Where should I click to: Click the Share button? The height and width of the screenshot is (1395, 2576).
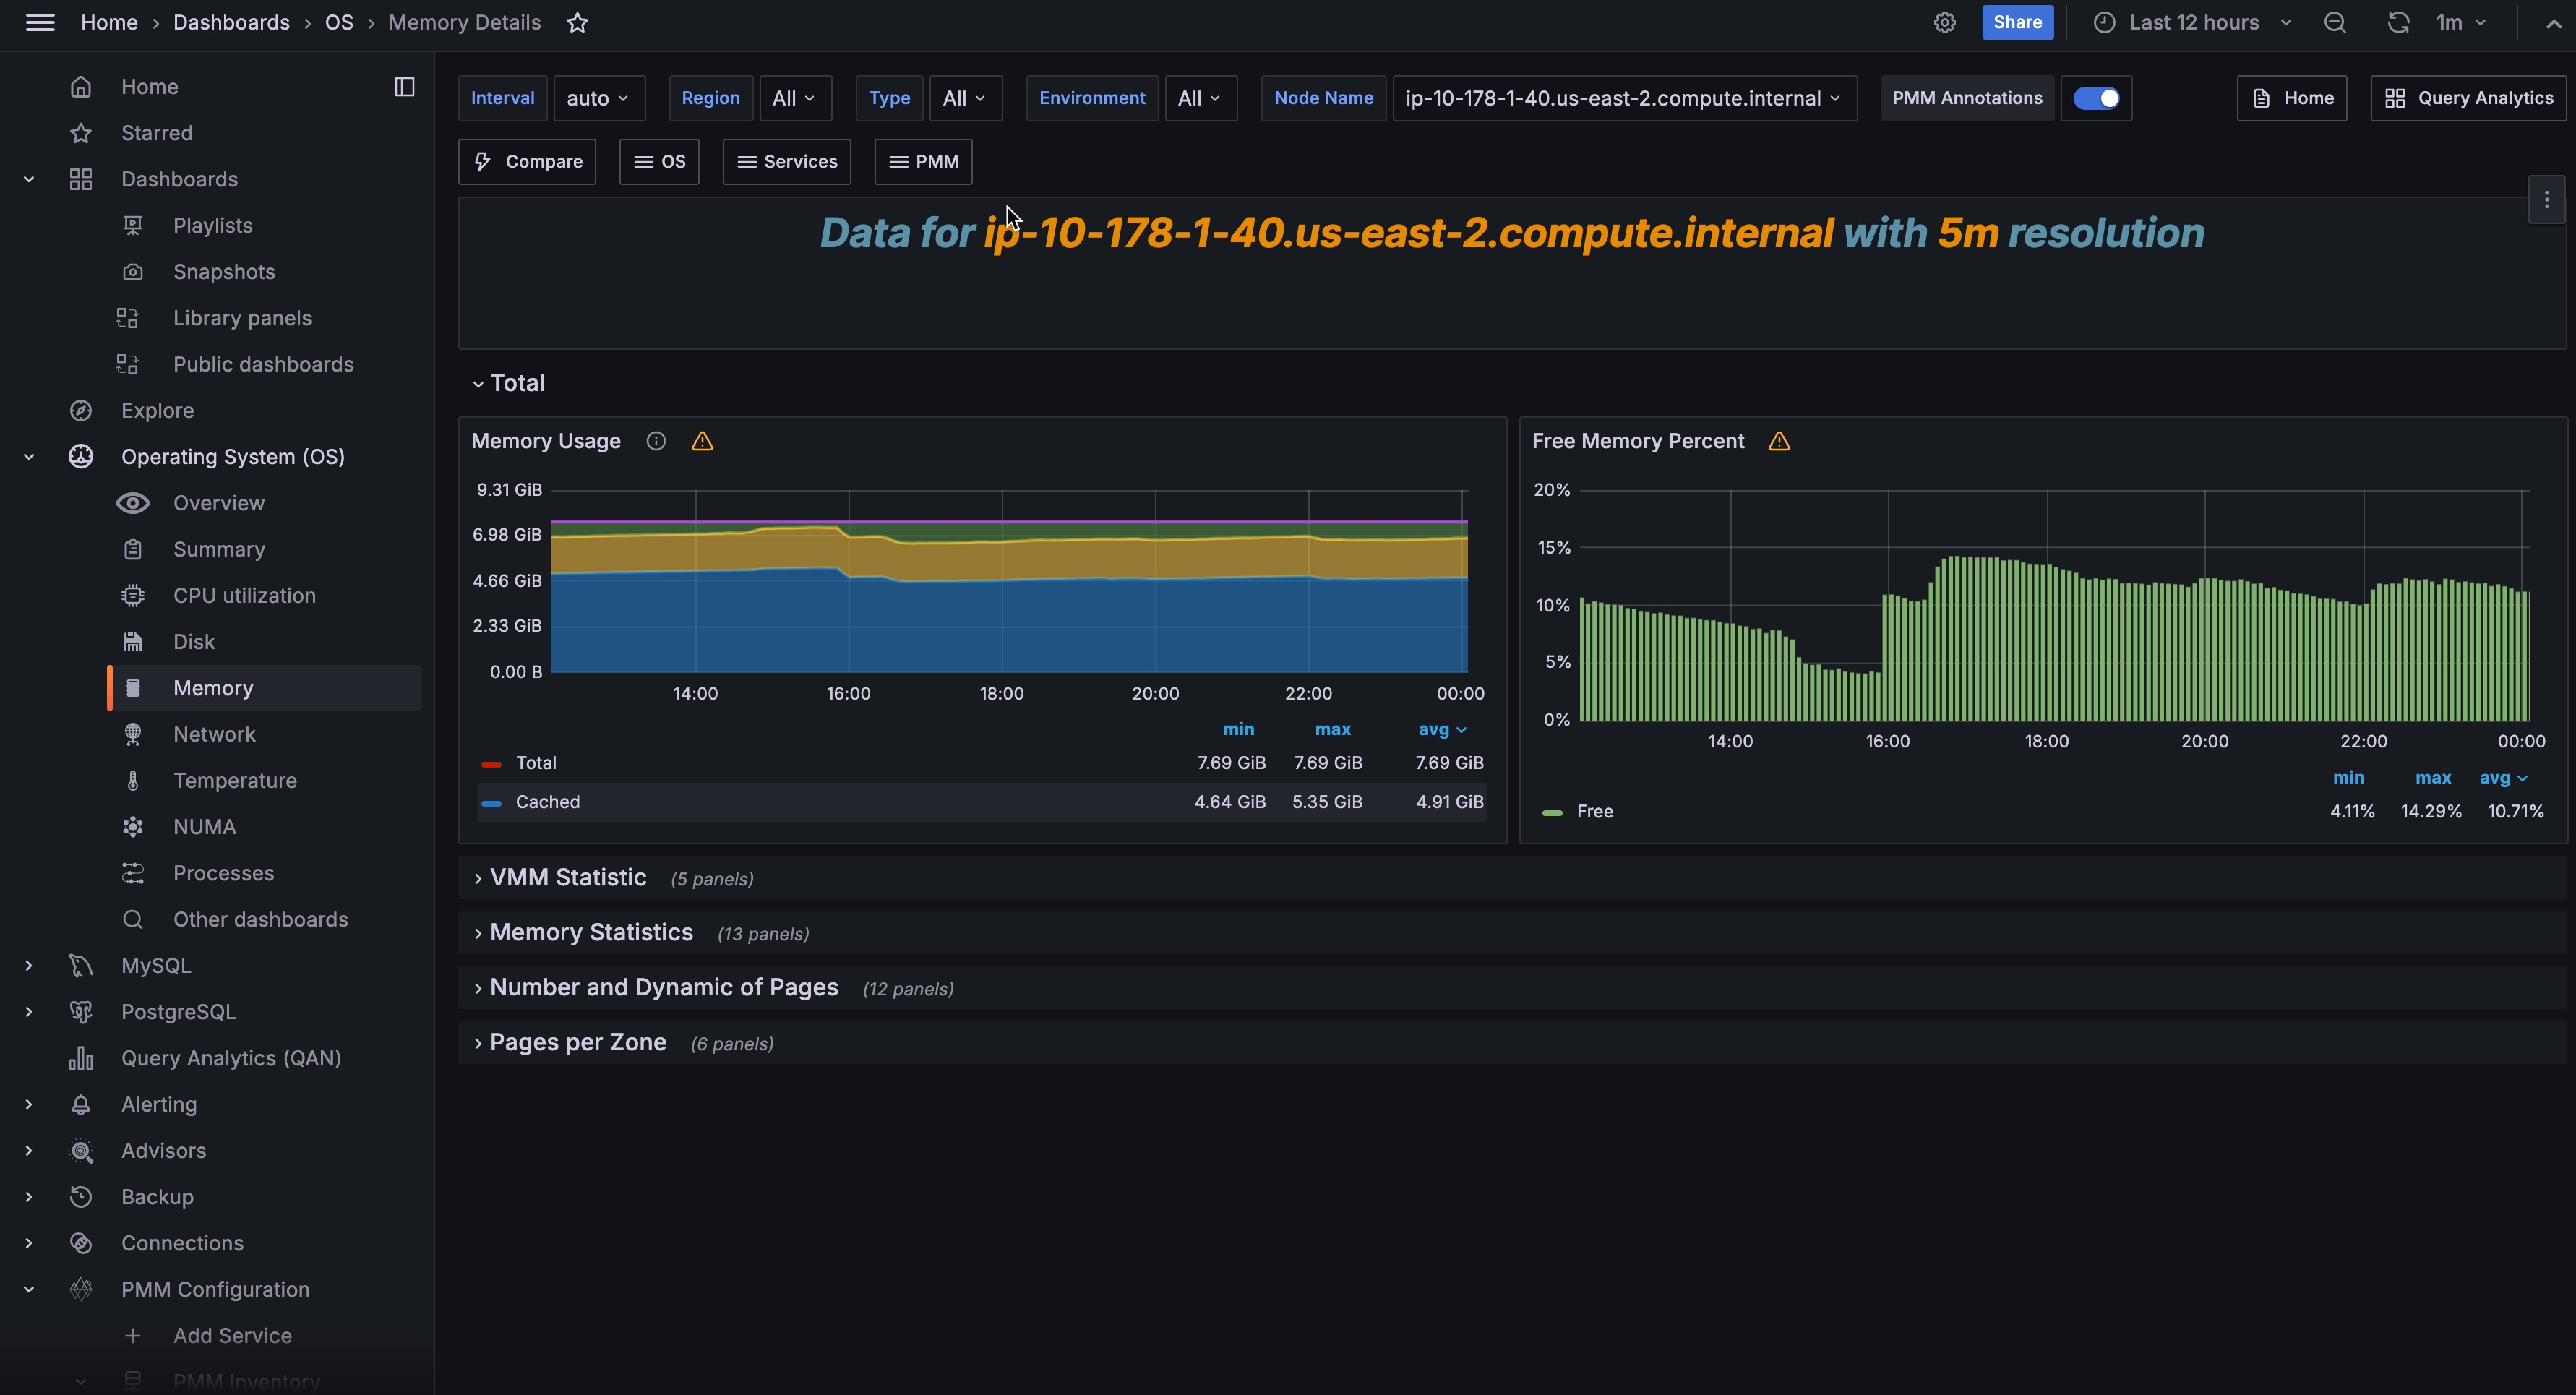(x=2017, y=23)
